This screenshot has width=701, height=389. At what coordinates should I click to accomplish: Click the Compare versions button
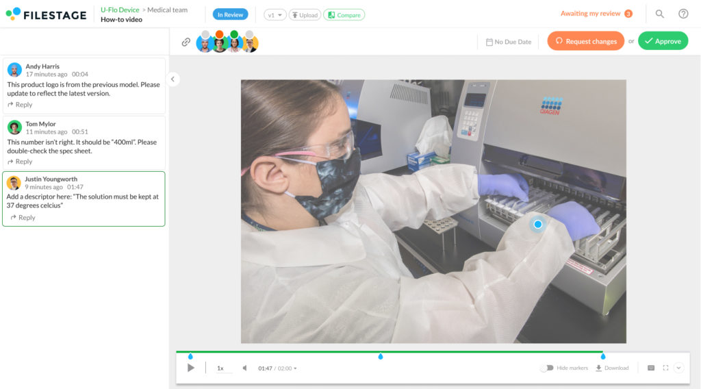344,15
